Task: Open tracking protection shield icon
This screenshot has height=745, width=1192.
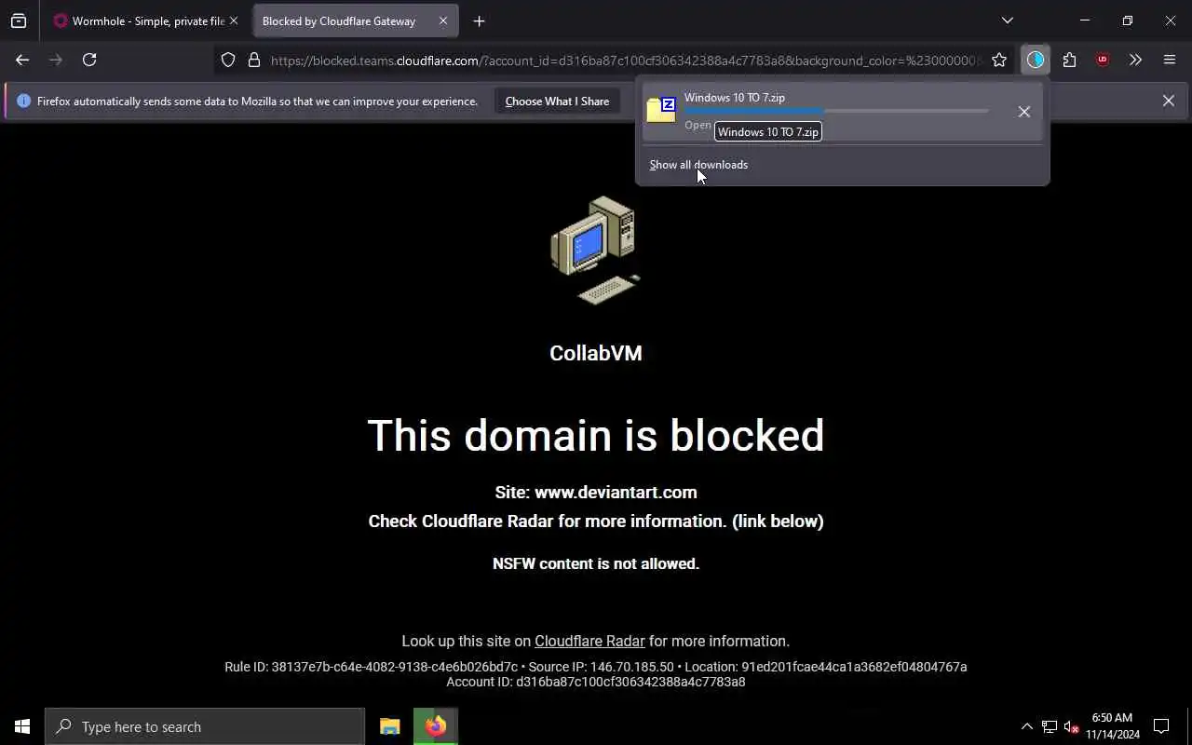Action: [228, 61]
